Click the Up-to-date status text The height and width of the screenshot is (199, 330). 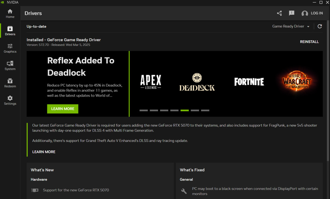[x=36, y=26]
